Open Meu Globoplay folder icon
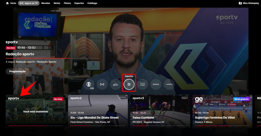Image resolution: width=261 pixels, height=136 pixels. tap(240, 3)
